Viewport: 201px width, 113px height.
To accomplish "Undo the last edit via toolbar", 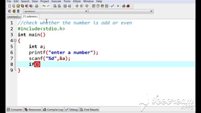I will [44, 6].
